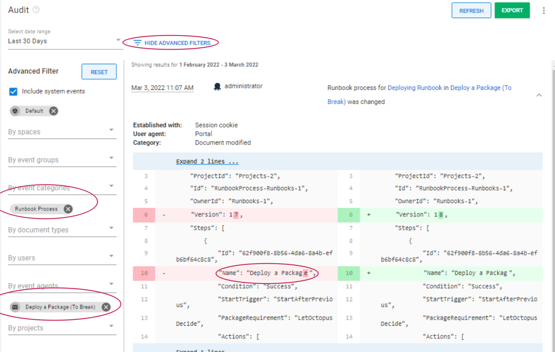Image resolution: width=555 pixels, height=352 pixels.
Task: Collapse the Mar 3 audit entry details
Action: [x=539, y=95]
